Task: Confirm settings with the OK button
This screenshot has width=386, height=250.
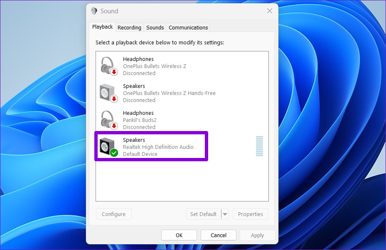Action: click(x=179, y=235)
